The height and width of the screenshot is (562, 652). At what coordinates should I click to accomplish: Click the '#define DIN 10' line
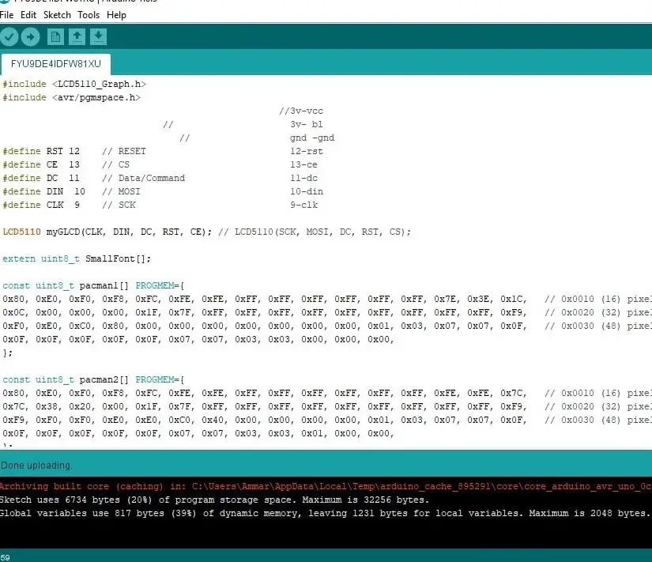[43, 191]
